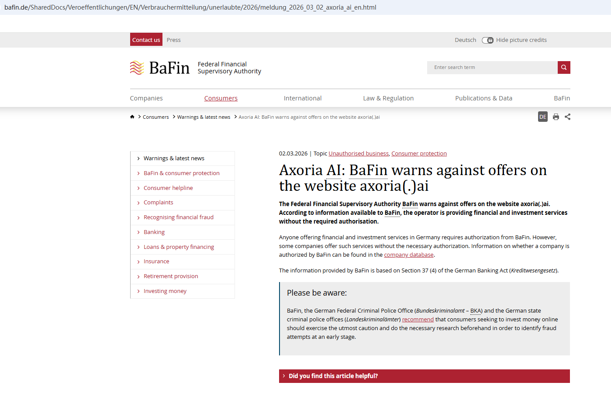611x403 pixels.
Task: Click chevron next to Investing money
Action: [x=138, y=291]
